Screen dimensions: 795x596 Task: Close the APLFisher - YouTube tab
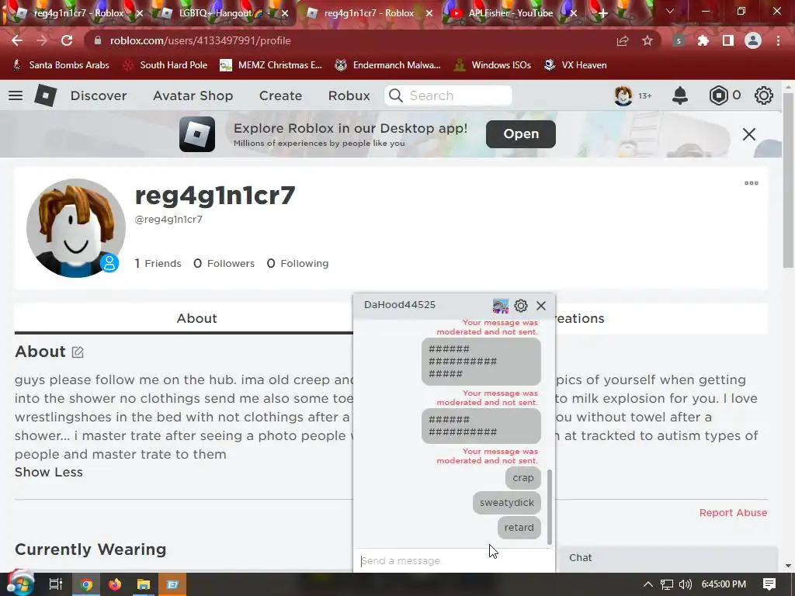point(574,13)
